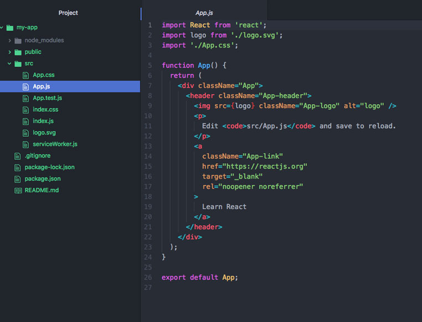
Task: Click the .gitignore file icon
Action: point(18,156)
